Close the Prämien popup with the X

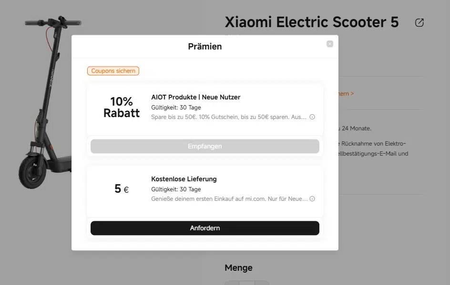tap(330, 44)
